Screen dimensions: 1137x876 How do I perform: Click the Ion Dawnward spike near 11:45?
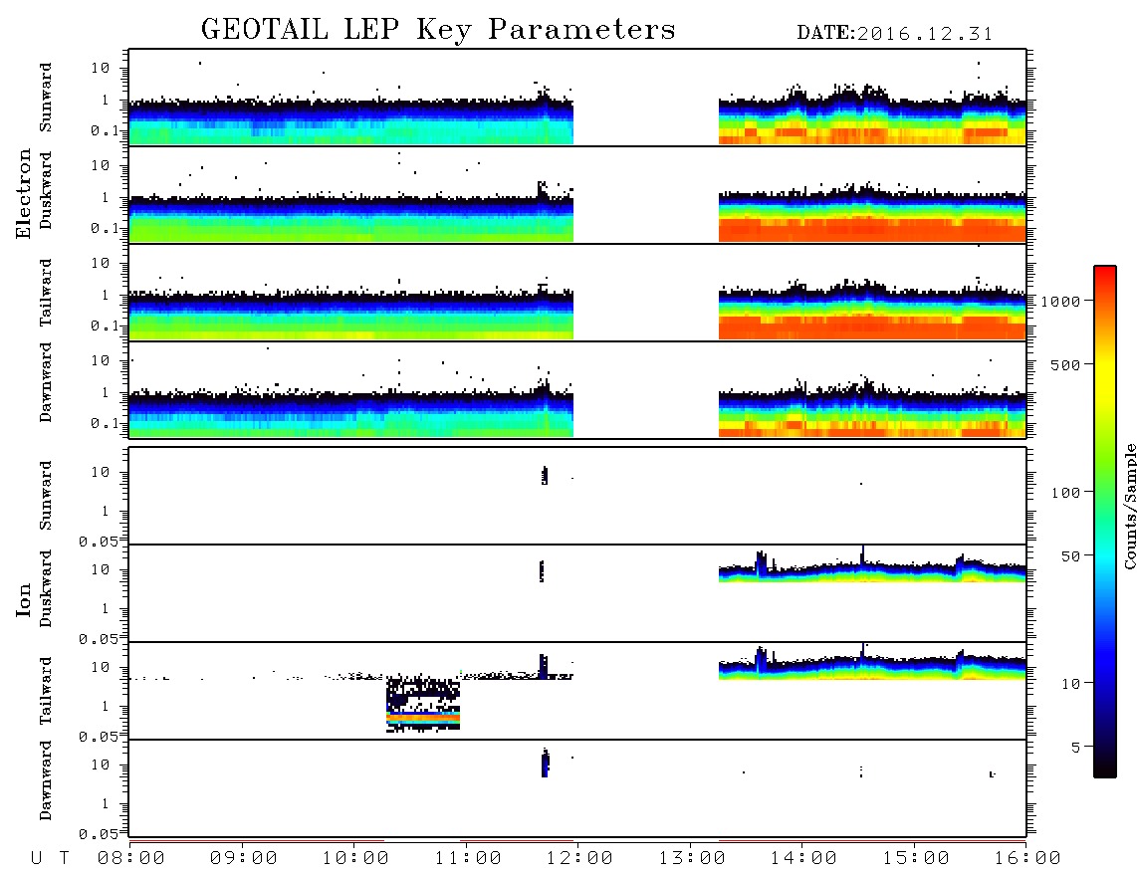pyautogui.click(x=546, y=763)
